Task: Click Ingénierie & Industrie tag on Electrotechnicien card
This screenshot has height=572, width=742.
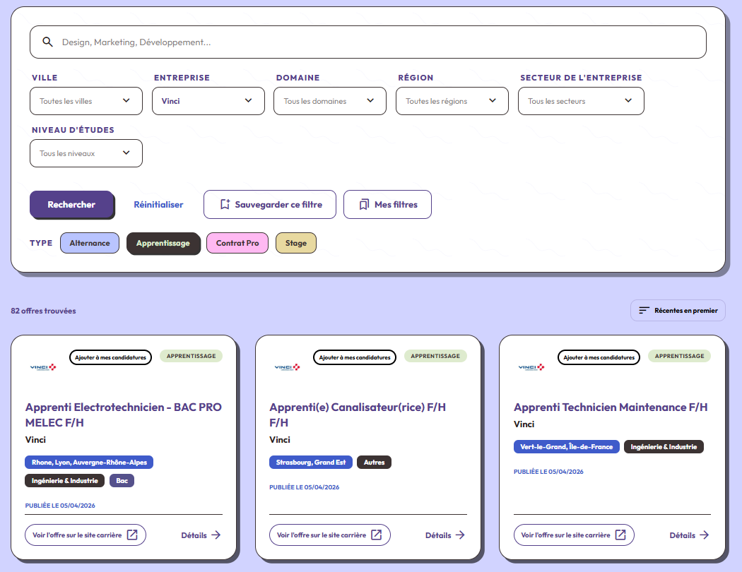Action: pyautogui.click(x=65, y=481)
